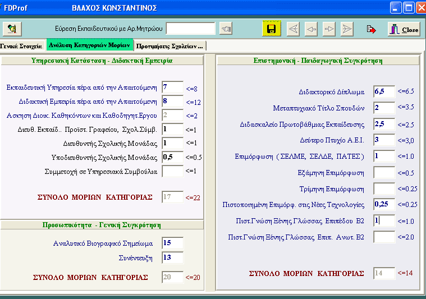Select the Ανάλυση Κατηγοριών Μορίων tab
The width and height of the screenshot is (426, 299).
point(89,45)
